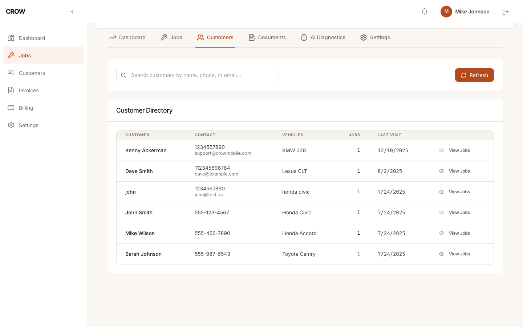
Task: Click last visit date 8/2/2025
Action: pyautogui.click(x=390, y=171)
